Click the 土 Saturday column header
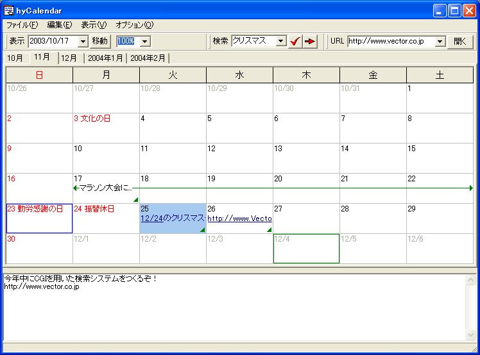 [x=440, y=75]
